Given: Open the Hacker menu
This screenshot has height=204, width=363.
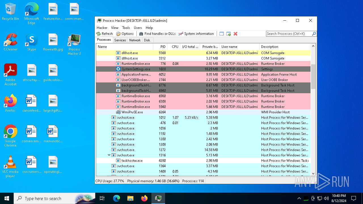Looking at the screenshot, I should pyautogui.click(x=102, y=28).
